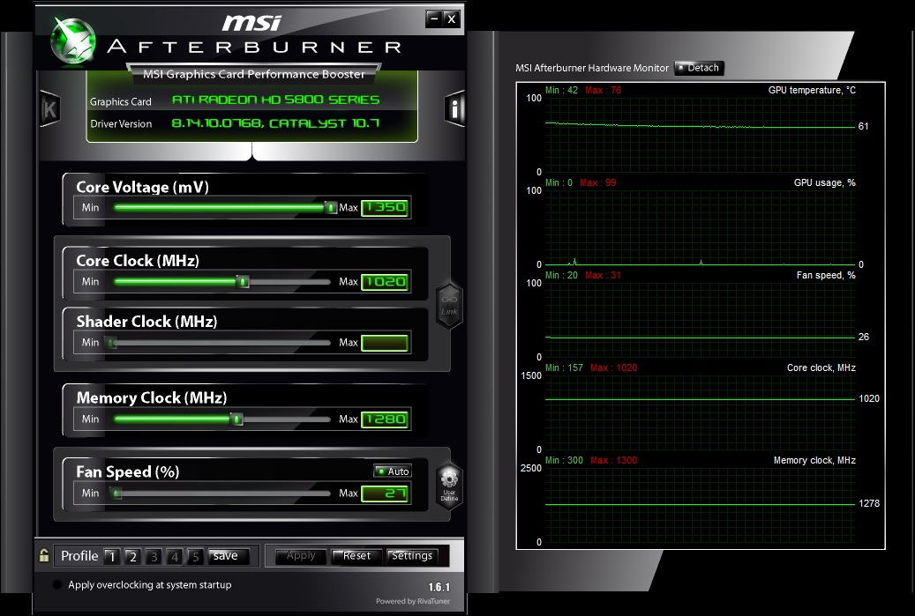Toggle Auto fan speed control
The height and width of the screenshot is (616, 915).
393,471
